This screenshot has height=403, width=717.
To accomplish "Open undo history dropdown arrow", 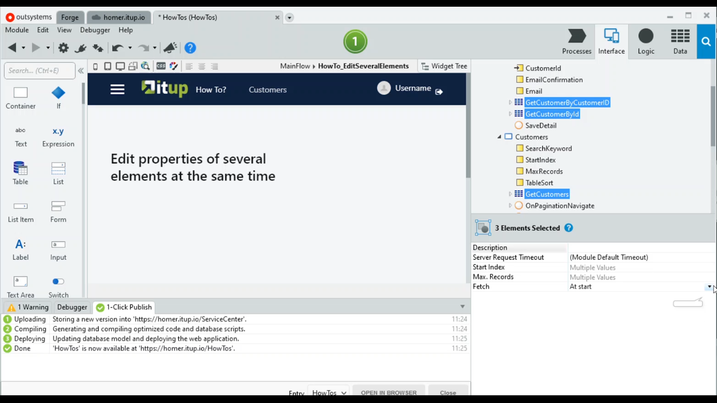I will pos(130,48).
